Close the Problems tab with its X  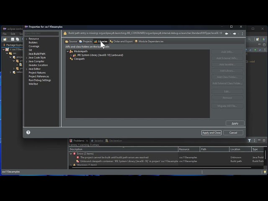click(87, 141)
